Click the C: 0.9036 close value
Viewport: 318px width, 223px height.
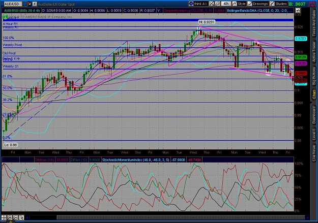pos(130,11)
